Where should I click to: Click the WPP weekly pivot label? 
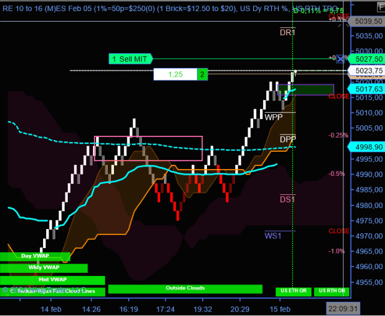[274, 117]
